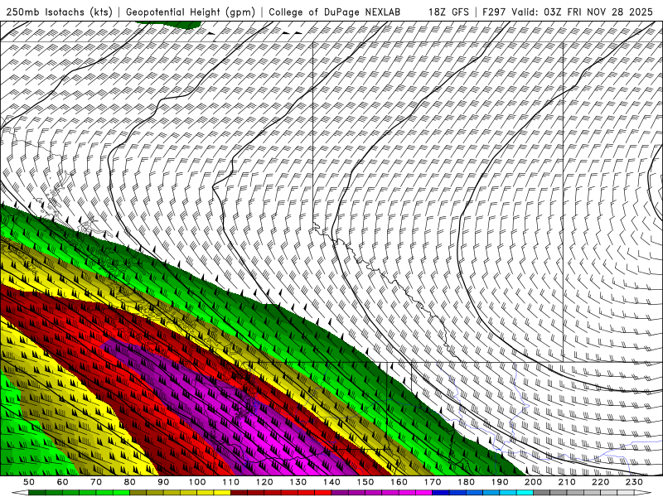Select the brightest green swatch left of the 80 label
The height and width of the screenshot is (497, 663).
click(x=121, y=492)
